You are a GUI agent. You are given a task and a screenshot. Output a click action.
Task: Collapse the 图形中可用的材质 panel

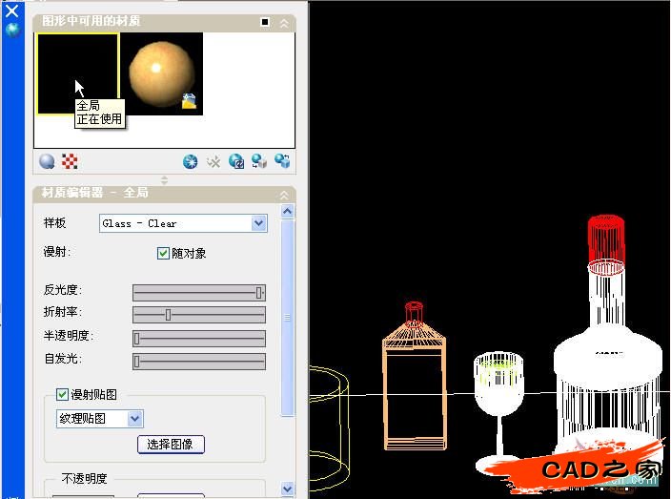[284, 22]
